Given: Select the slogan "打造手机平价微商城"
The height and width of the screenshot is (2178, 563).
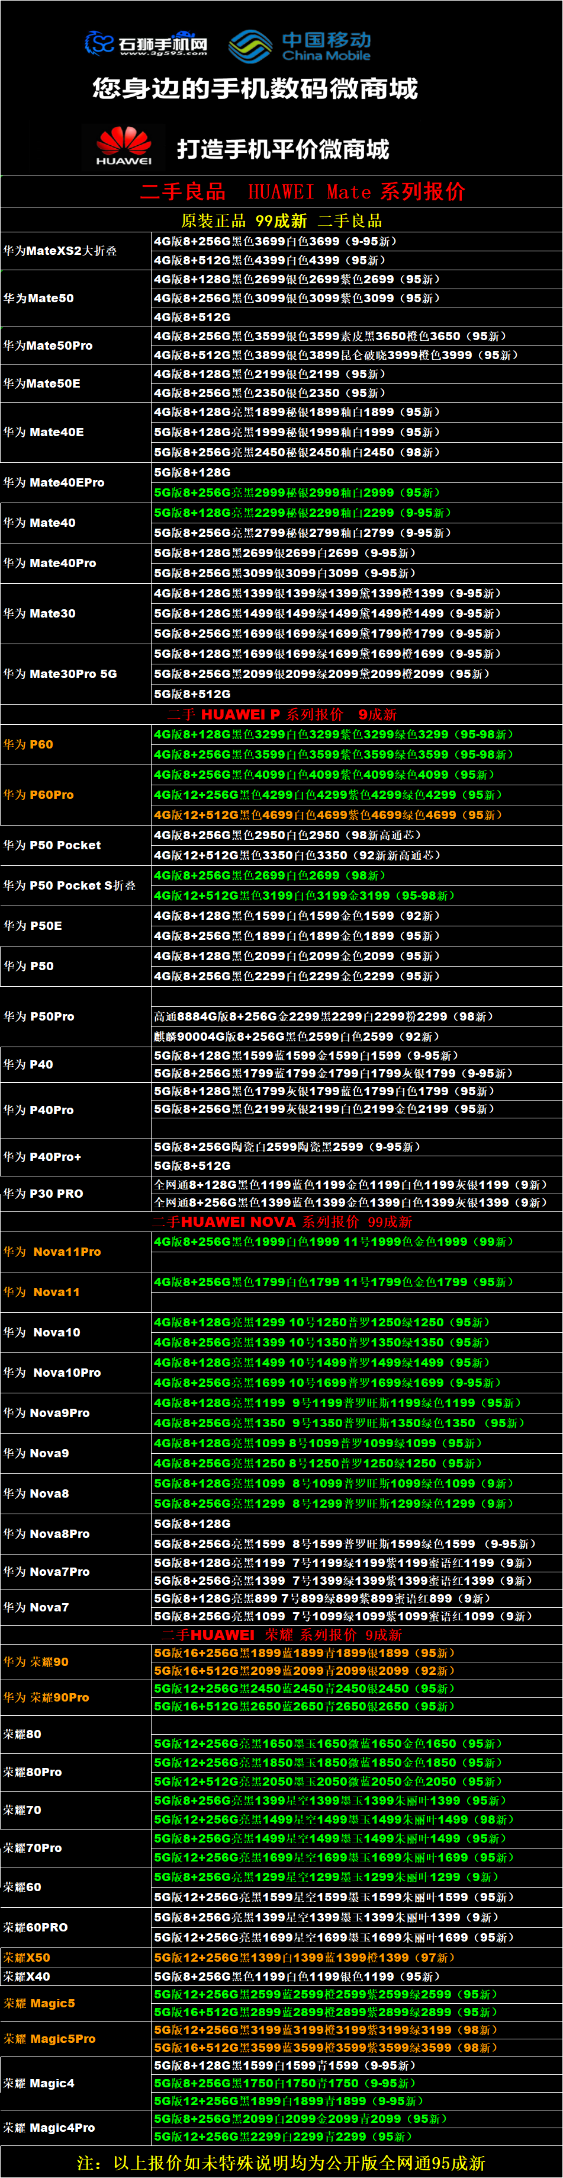Looking at the screenshot, I should [283, 150].
